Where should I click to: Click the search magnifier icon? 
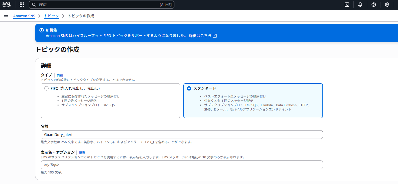pos(34,5)
